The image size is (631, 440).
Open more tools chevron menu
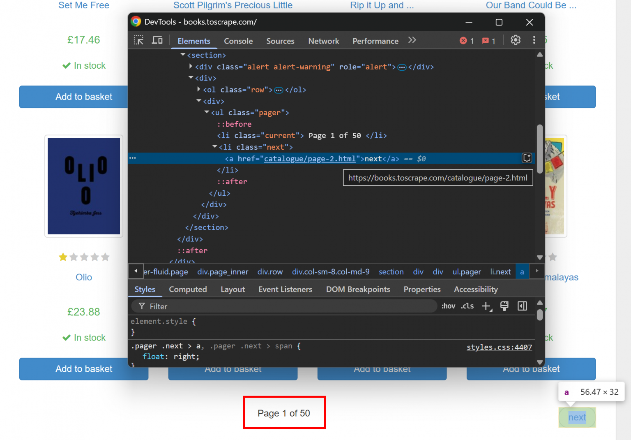[x=412, y=40]
